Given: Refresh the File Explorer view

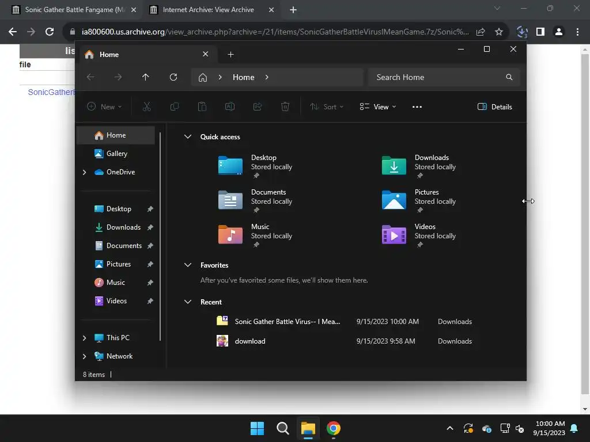Looking at the screenshot, I should (x=173, y=77).
